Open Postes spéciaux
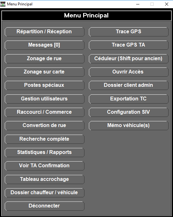173x217 pixels. (44, 85)
